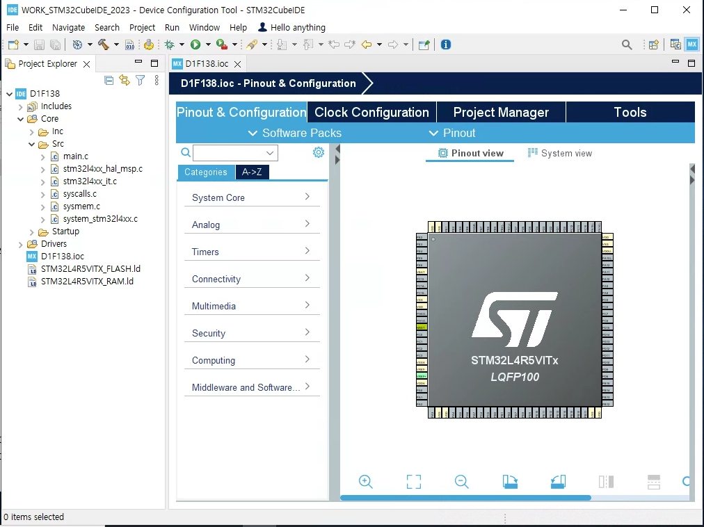Open the Project menu
The image size is (704, 527).
(142, 27)
